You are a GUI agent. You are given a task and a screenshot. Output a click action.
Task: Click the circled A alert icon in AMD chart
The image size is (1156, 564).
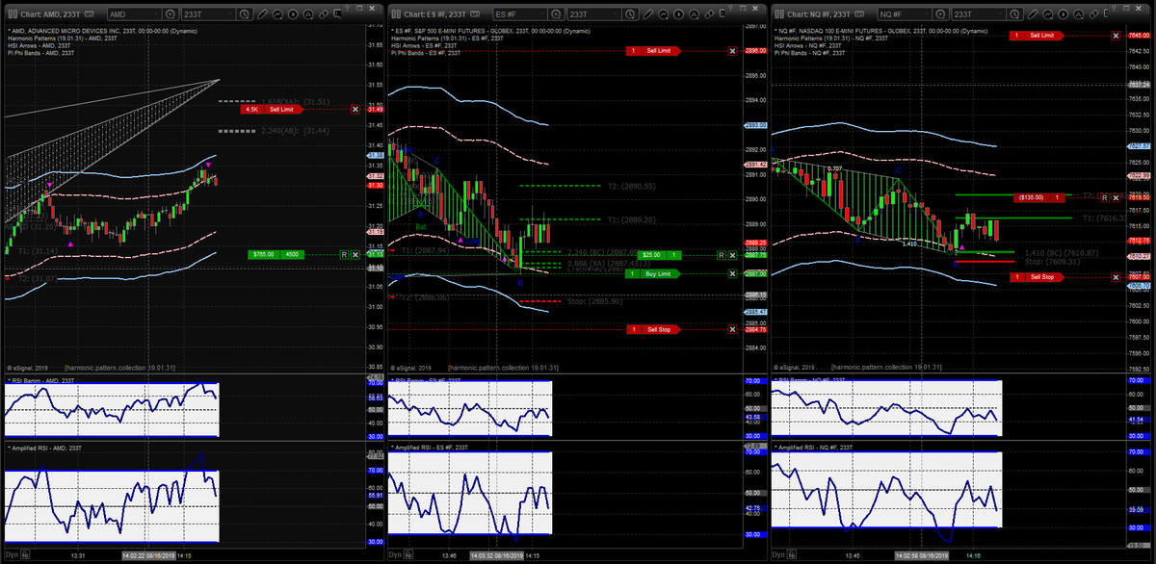pos(308,14)
